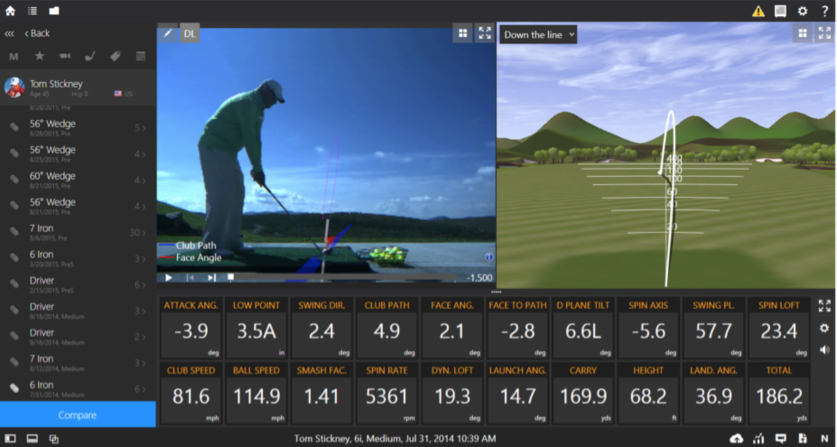This screenshot has width=837, height=447.
Task: Click the FACE TO PATH -2.8 tile
Action: (518, 328)
